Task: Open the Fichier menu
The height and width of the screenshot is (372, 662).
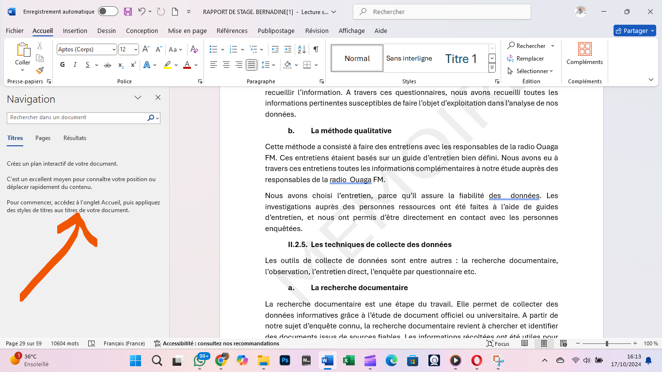Action: (15, 31)
